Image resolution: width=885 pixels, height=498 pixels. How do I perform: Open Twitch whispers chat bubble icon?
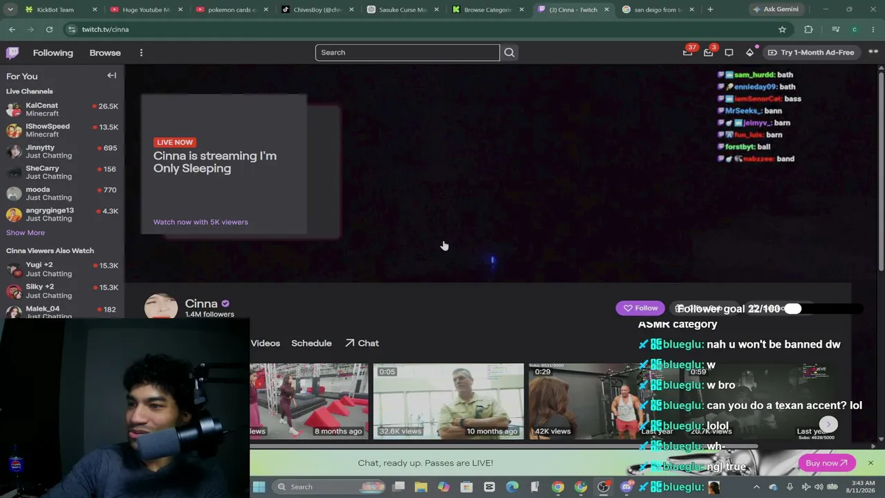tap(729, 53)
